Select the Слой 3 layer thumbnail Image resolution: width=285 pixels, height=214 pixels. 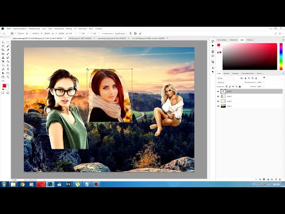coord(223,96)
